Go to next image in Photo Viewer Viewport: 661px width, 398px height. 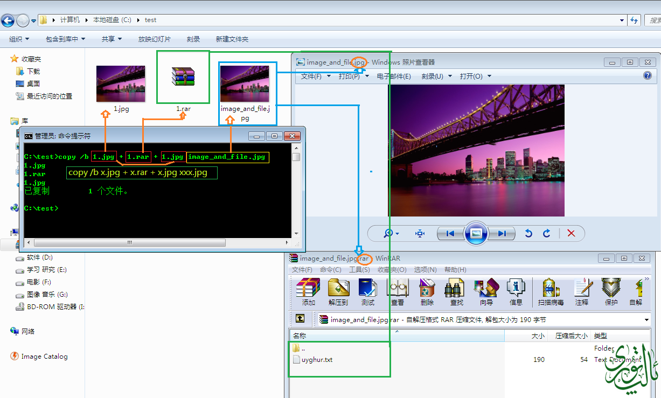(x=502, y=233)
